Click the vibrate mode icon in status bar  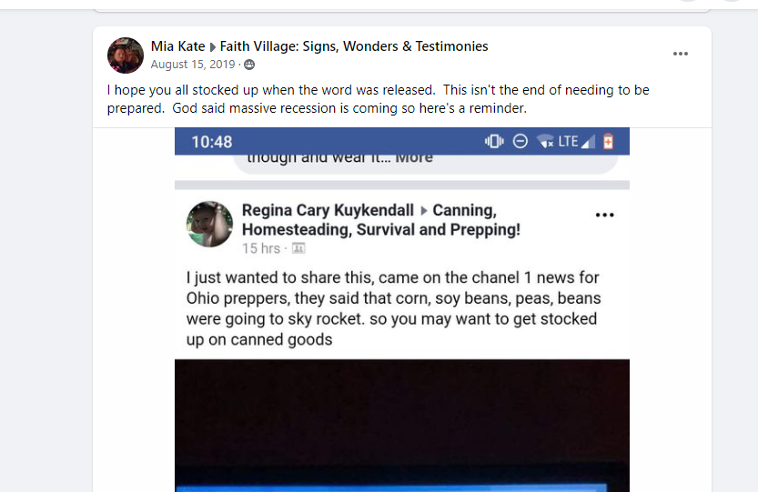(x=493, y=141)
